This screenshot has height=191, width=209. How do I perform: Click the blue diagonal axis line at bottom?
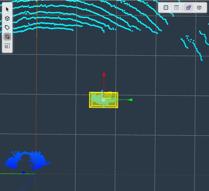(27, 183)
